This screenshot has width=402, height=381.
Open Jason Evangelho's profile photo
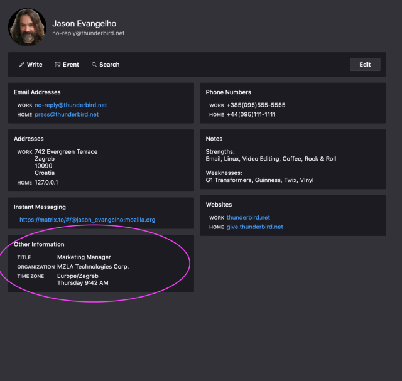coord(27,27)
